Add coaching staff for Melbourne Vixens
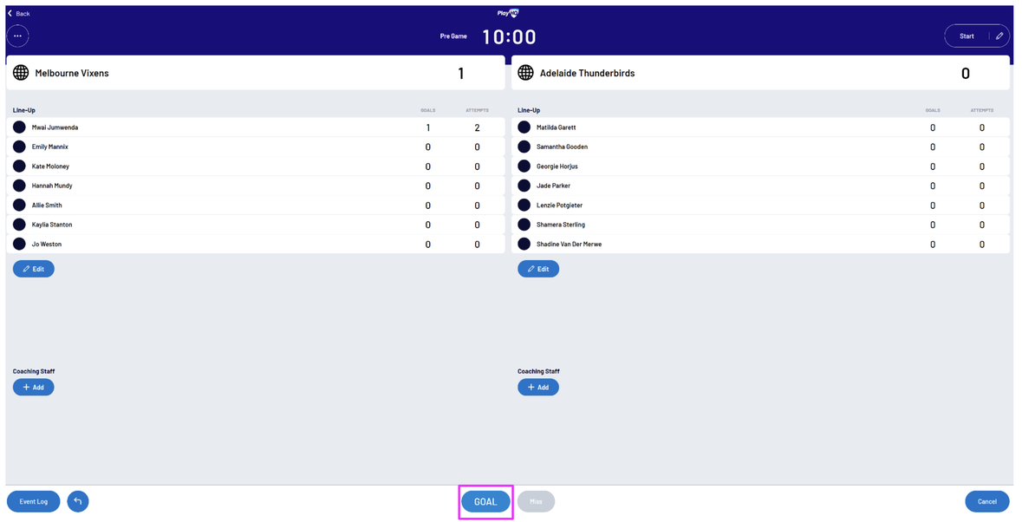 34,387
